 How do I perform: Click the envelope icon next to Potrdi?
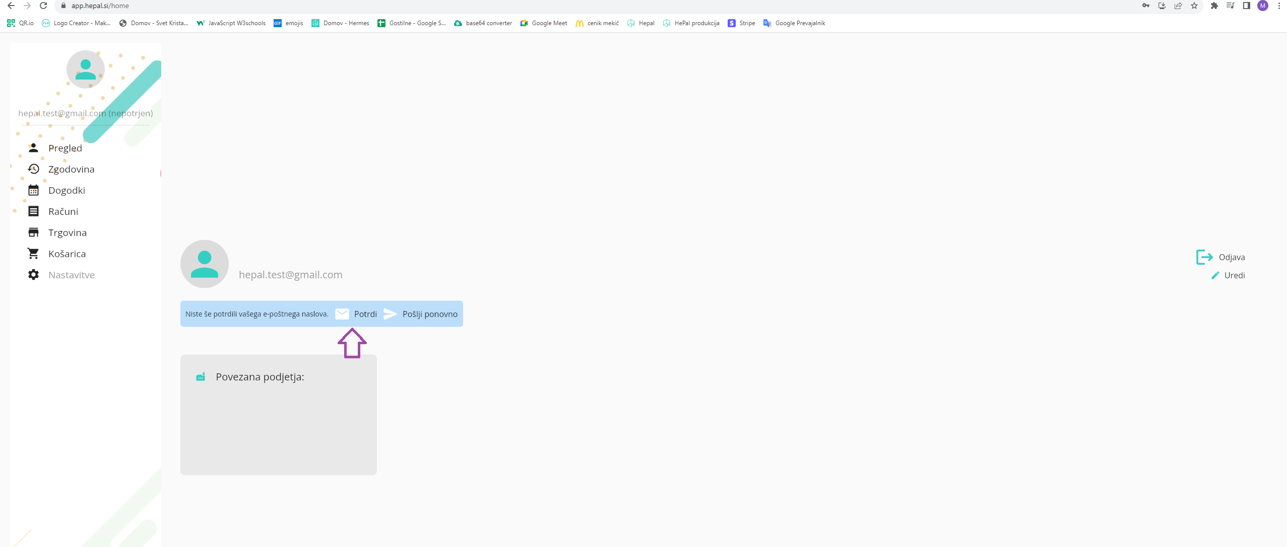coord(342,314)
